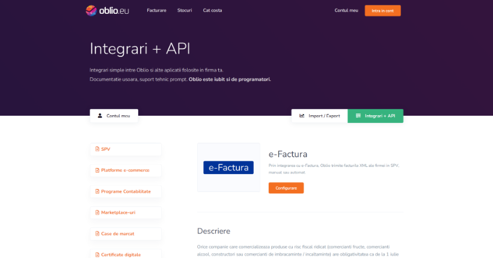Viewport: 493px width, 258px height.
Task: Click Contul meu in top navigation
Action: point(346,10)
